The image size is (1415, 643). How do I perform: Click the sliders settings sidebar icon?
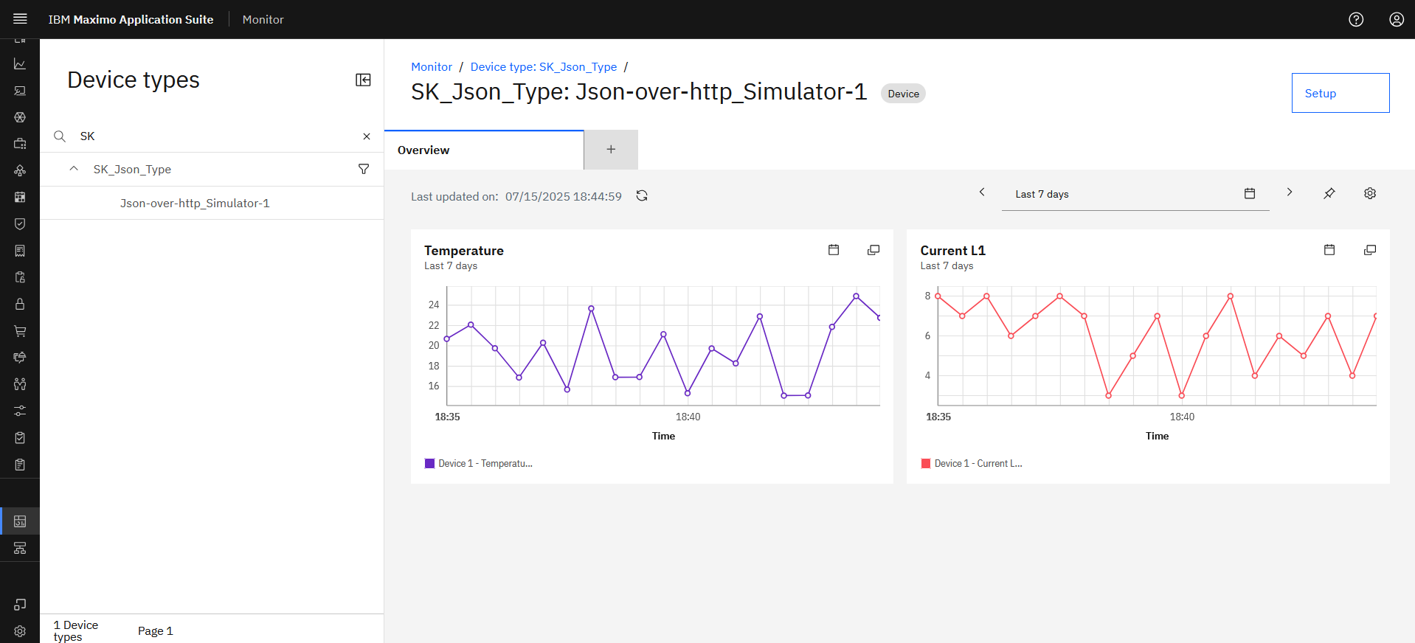pos(20,411)
